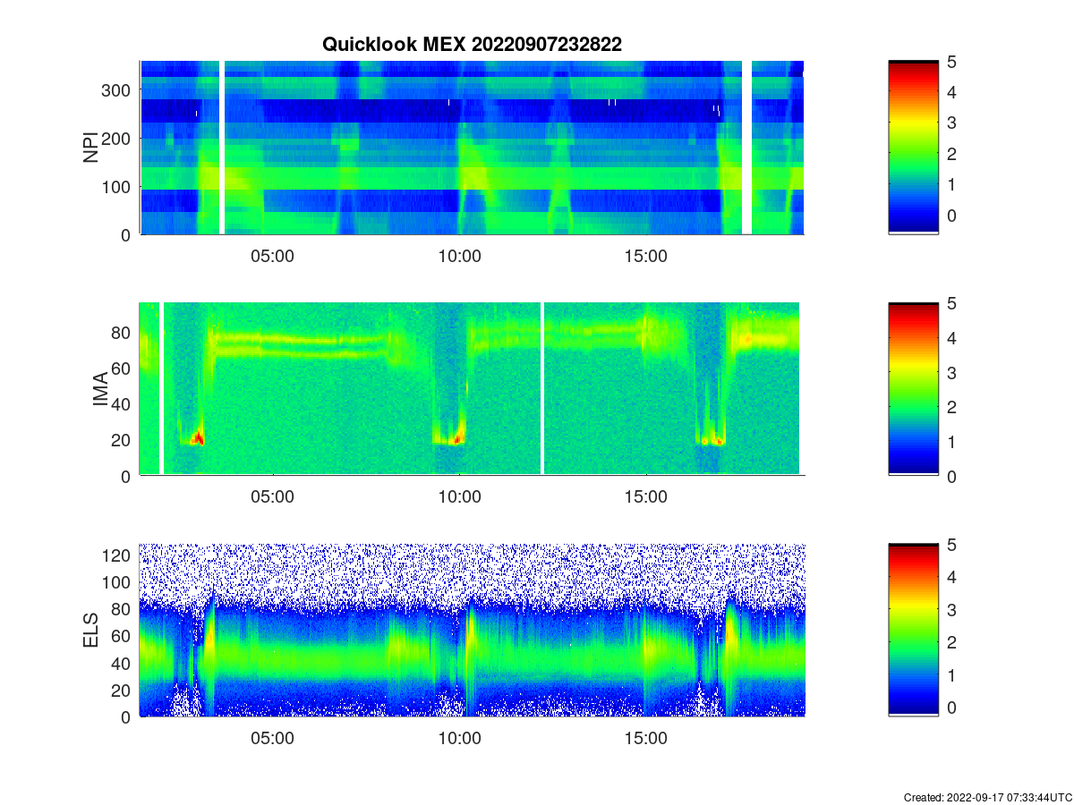1074x805 pixels.
Task: Click the plot title "Quicklook MEX 20220907232822"
Action: [472, 45]
